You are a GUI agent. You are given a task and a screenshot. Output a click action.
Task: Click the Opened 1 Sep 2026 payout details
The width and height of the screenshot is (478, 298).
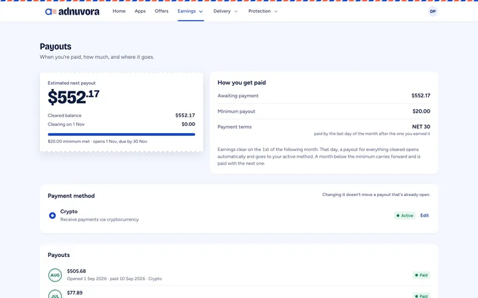115,279
